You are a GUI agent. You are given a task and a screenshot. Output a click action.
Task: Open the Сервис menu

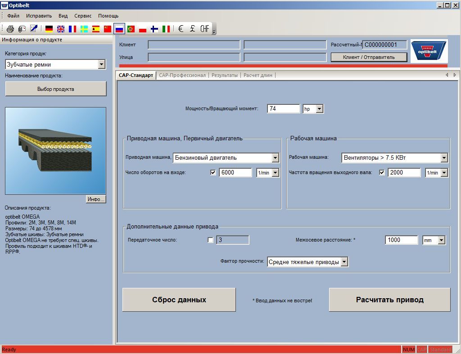pos(83,16)
